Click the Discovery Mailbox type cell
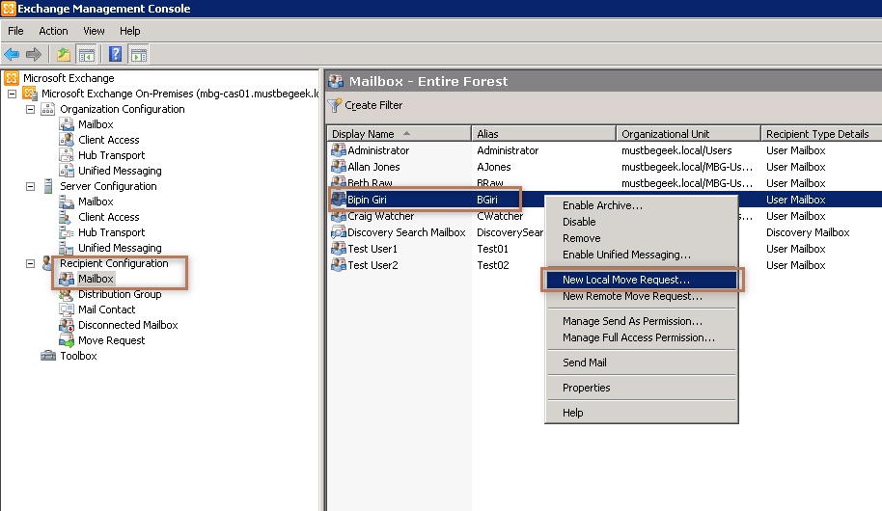 (808, 232)
